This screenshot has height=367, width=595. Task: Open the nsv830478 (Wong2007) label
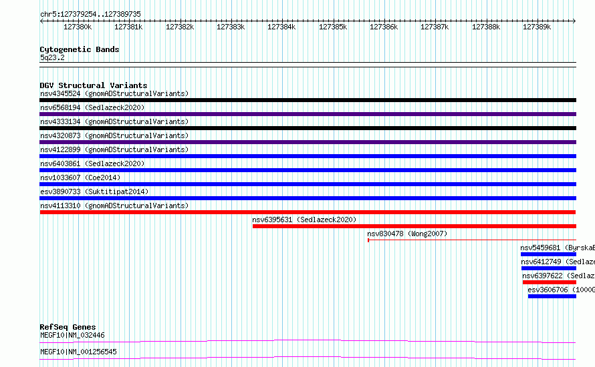[407, 234]
